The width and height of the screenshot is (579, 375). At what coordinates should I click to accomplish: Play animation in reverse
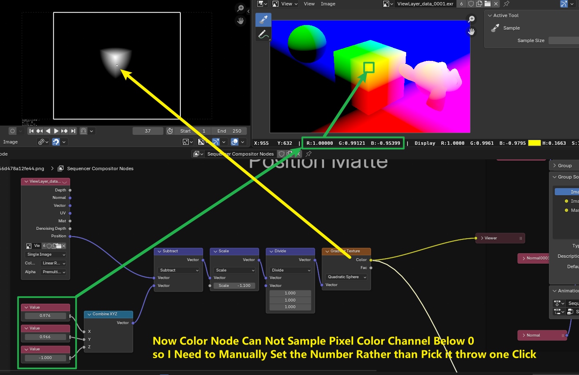48,131
